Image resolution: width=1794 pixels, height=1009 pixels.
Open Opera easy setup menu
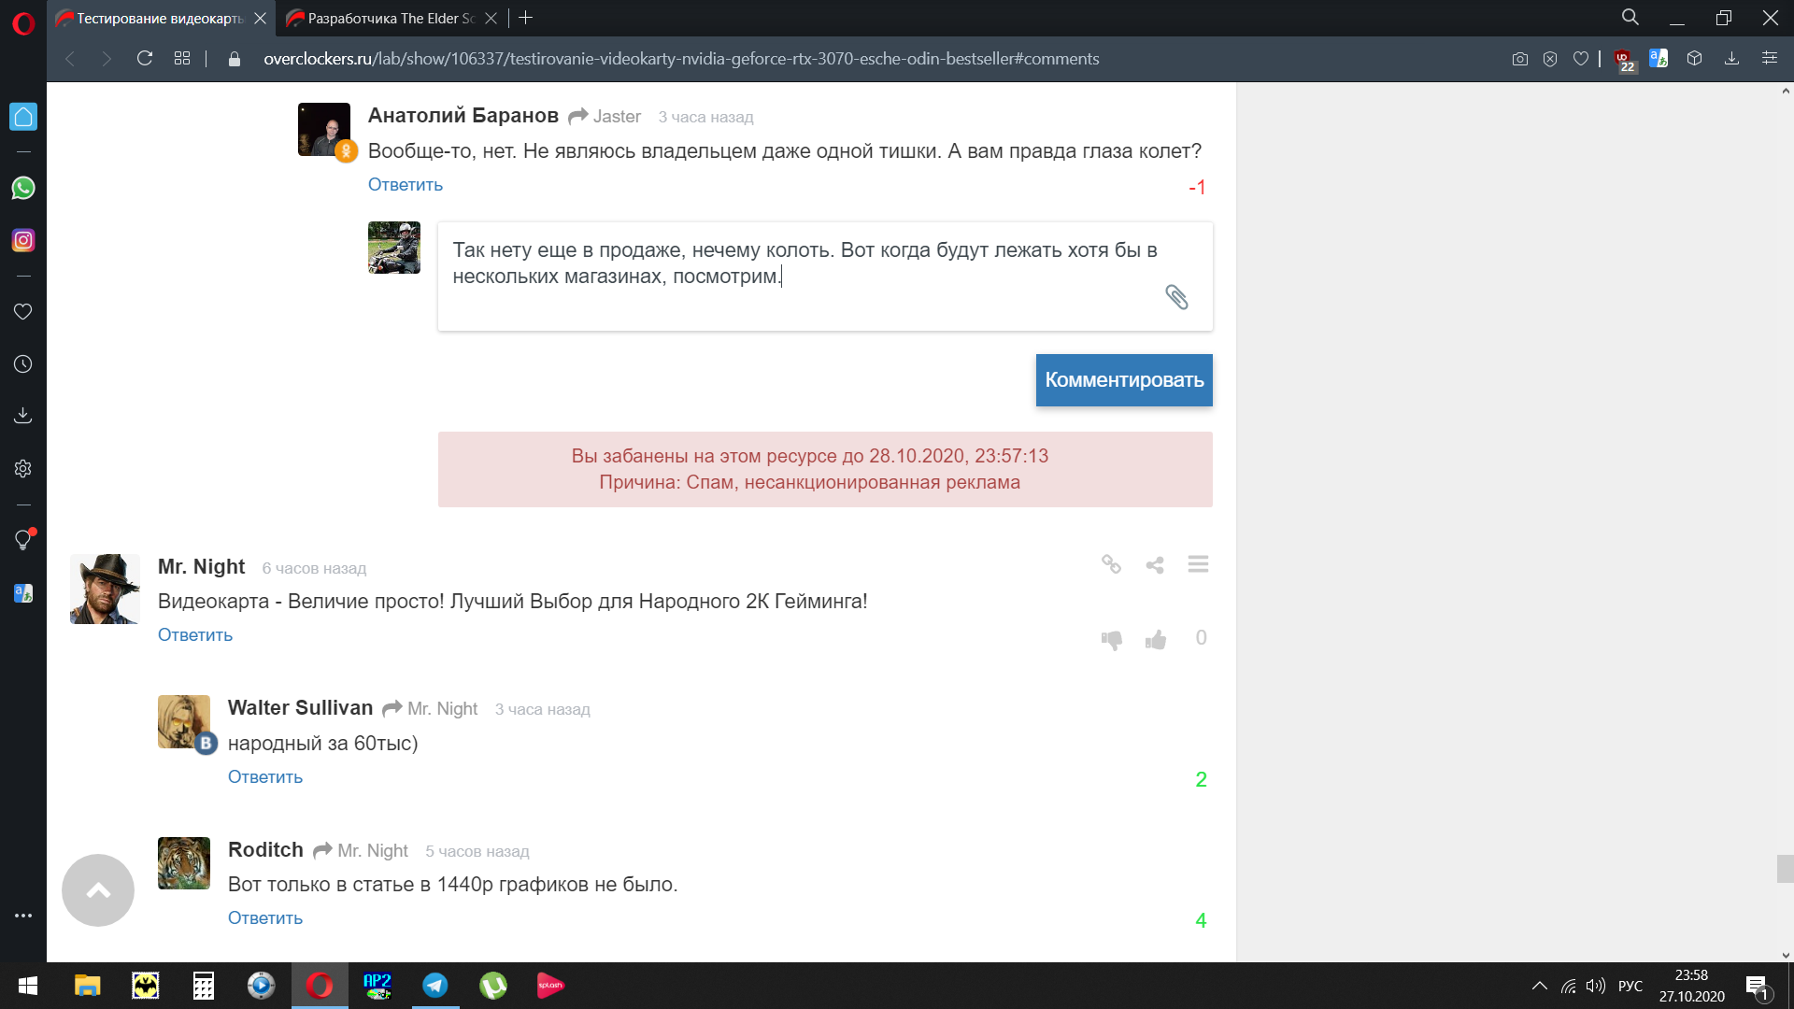pos(1770,58)
